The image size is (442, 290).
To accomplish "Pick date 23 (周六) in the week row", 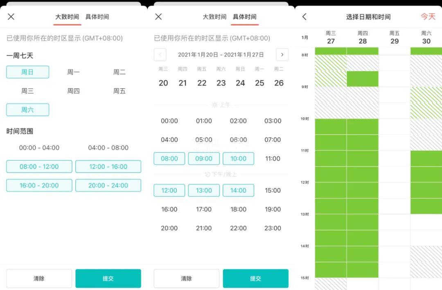I will pyautogui.click(x=221, y=83).
